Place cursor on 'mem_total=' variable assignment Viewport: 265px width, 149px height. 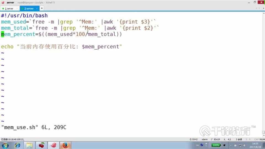click(x=16, y=28)
